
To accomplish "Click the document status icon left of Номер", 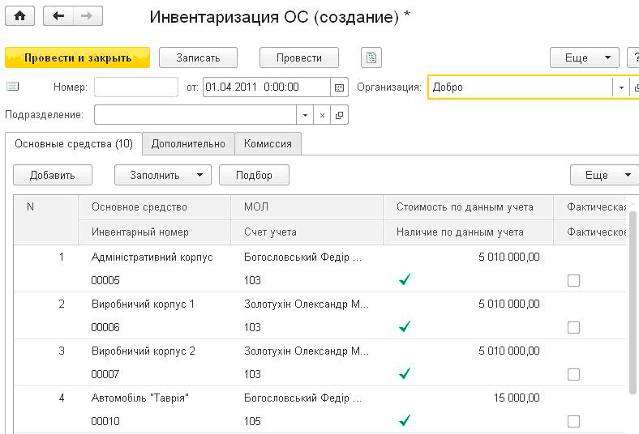I will [13, 87].
